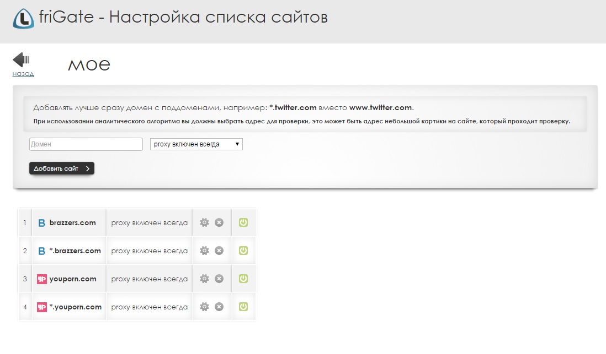Image resolution: width=606 pixels, height=354 pixels.
Task: Select the youporn.com domain name in the list
Action: [x=73, y=279]
